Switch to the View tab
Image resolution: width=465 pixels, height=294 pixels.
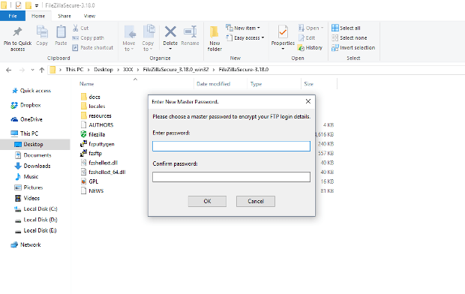89,16
